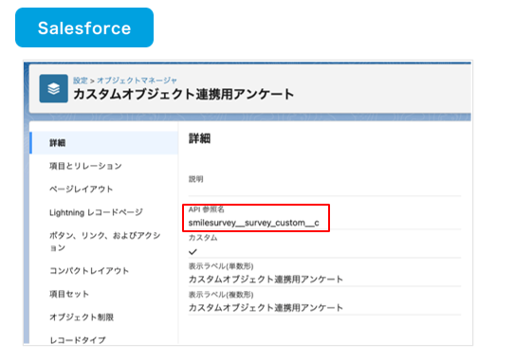Click the object manager layers icon
The image size is (514, 362).
[x=54, y=88]
